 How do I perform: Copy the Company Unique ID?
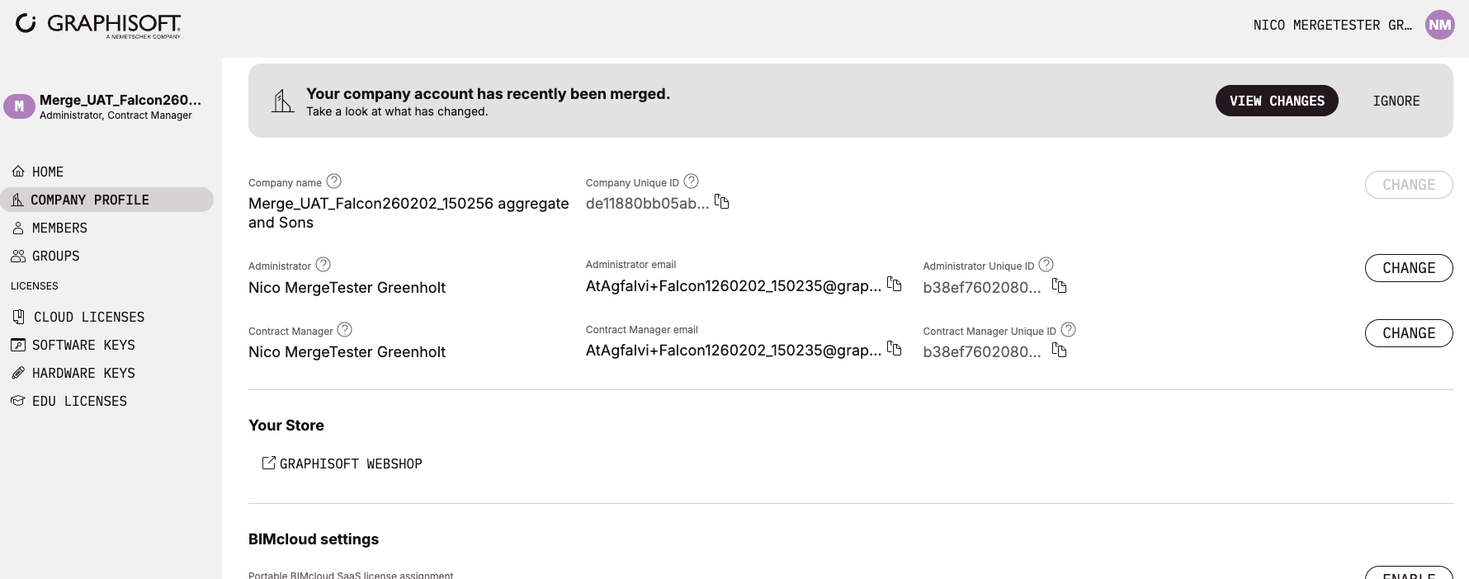point(722,202)
